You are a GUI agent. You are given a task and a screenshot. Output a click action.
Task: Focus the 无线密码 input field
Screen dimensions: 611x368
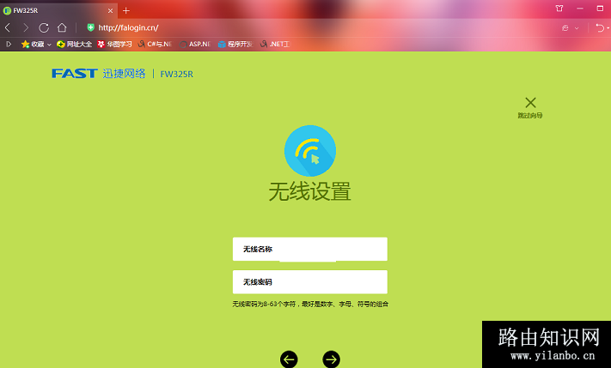click(x=310, y=282)
